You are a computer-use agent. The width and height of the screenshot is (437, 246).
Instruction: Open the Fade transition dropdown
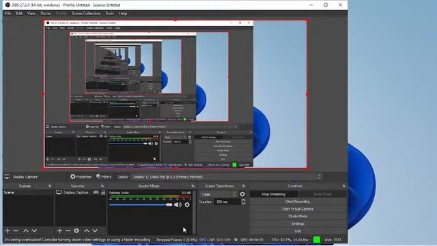[218, 194]
